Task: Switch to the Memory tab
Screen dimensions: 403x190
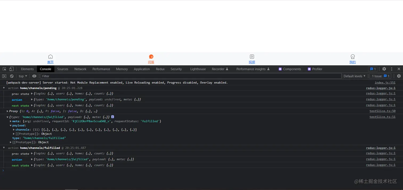Action: coord(122,69)
